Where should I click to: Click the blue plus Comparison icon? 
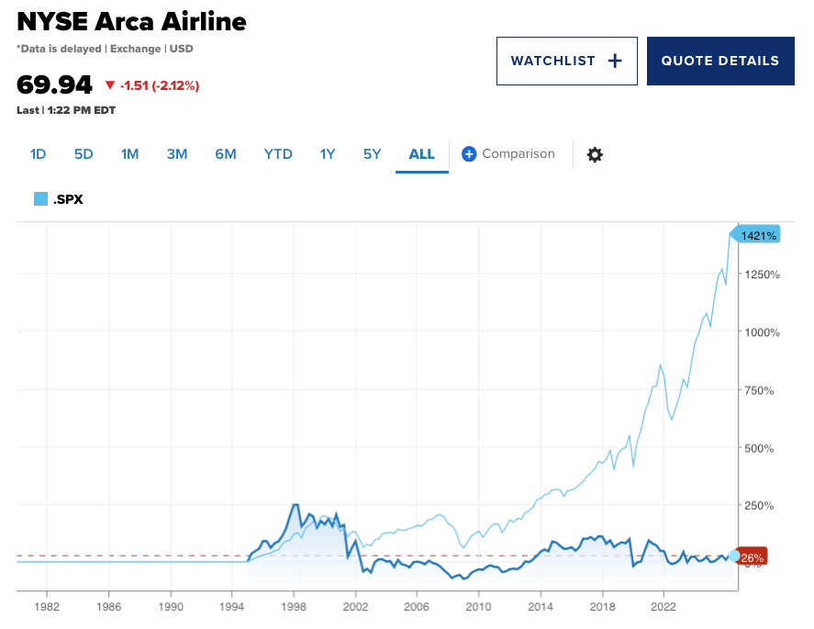click(x=469, y=154)
